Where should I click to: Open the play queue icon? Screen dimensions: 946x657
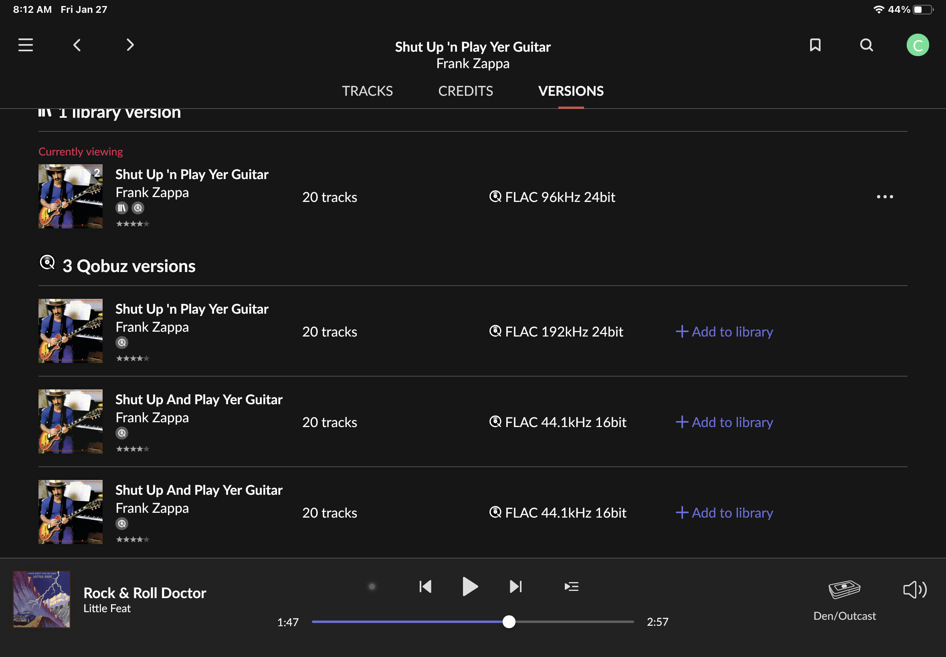tap(571, 586)
